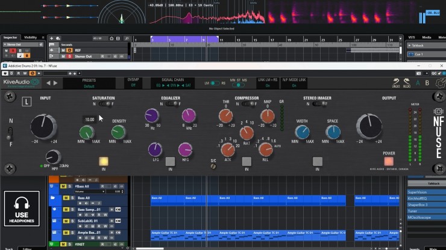446x250 pixels.
Task: Flip the Saturation N/F switch
Action: (104, 104)
